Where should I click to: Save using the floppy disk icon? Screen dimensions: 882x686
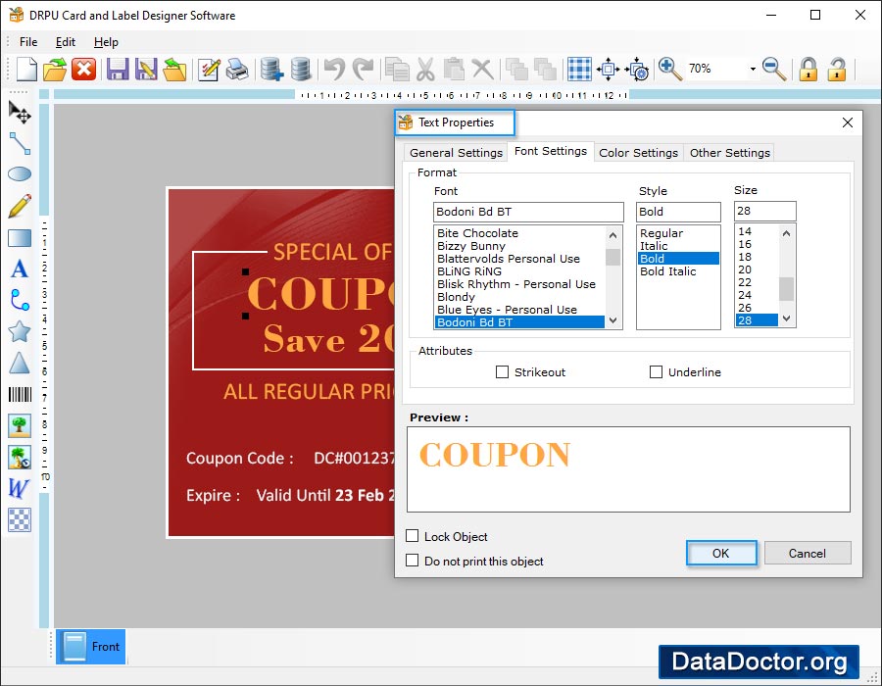(118, 70)
